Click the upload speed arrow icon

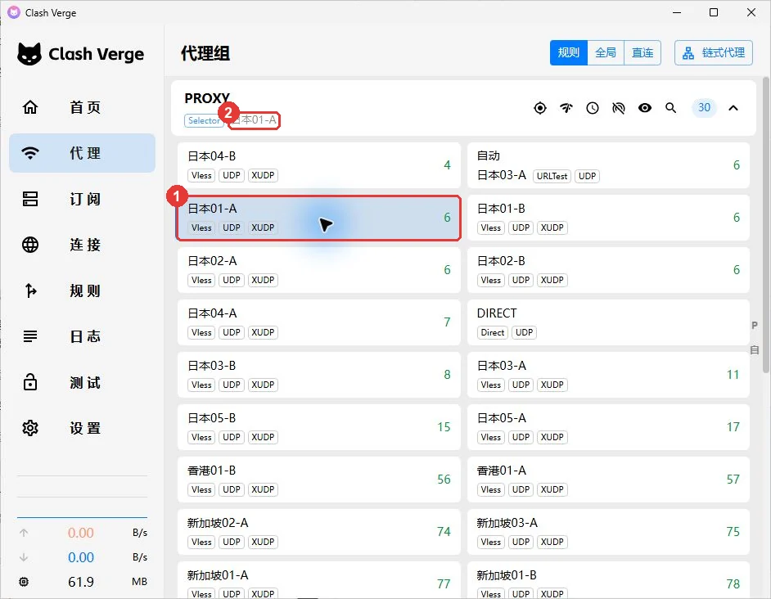[24, 533]
